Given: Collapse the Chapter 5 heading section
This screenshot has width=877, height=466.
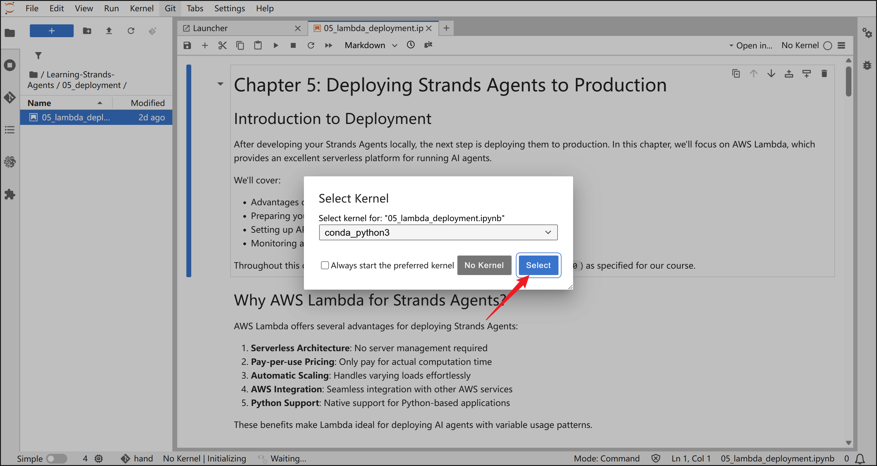Looking at the screenshot, I should click(x=220, y=84).
